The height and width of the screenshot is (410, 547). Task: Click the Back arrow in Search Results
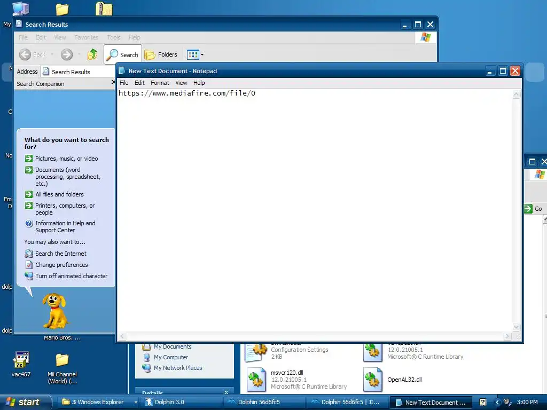coord(25,54)
